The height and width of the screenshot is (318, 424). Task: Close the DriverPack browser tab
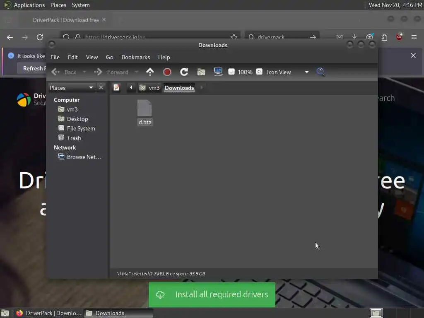pyautogui.click(x=104, y=20)
